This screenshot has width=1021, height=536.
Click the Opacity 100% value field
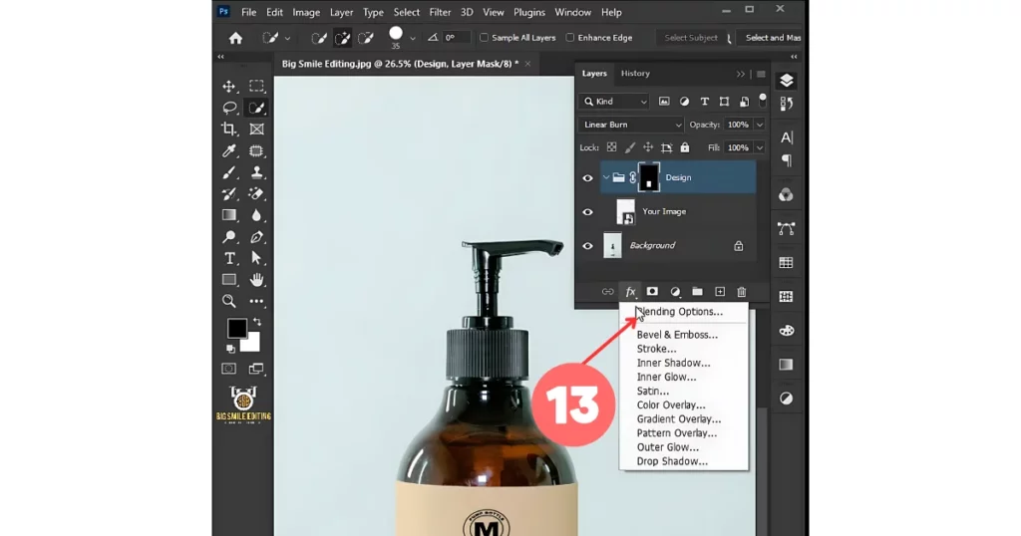tap(738, 125)
